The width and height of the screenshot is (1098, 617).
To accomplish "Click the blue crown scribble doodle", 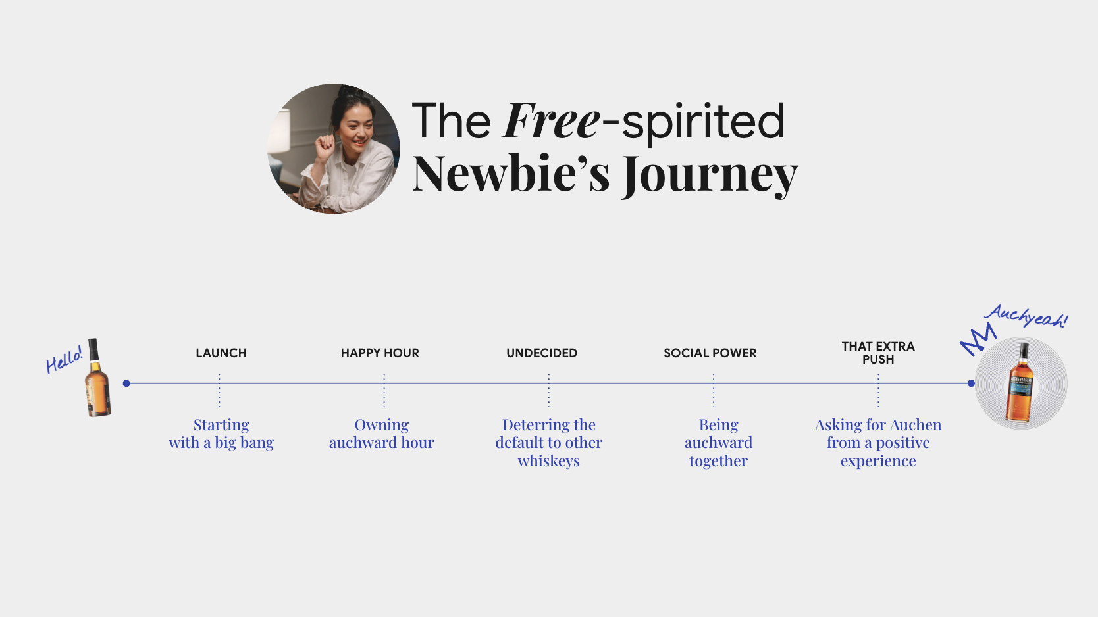I will click(x=978, y=339).
